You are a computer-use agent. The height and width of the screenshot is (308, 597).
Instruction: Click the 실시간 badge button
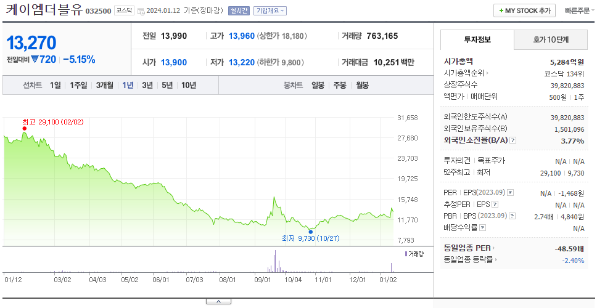tap(239, 11)
